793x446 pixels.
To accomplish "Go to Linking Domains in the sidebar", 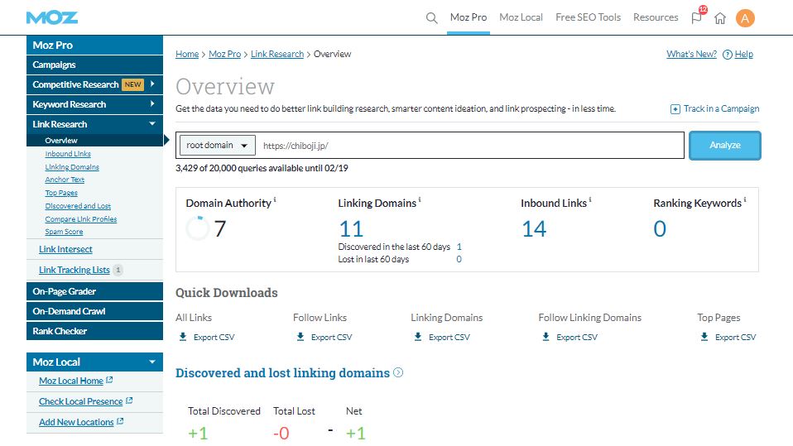I will click(x=72, y=167).
